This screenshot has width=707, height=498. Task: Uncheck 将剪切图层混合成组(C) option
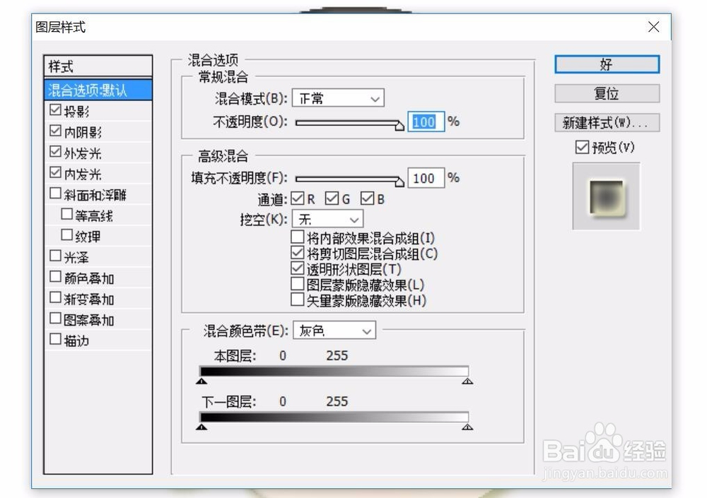pyautogui.click(x=297, y=253)
